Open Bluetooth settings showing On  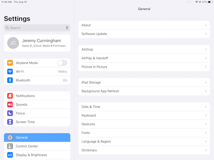pyautogui.click(x=37, y=80)
